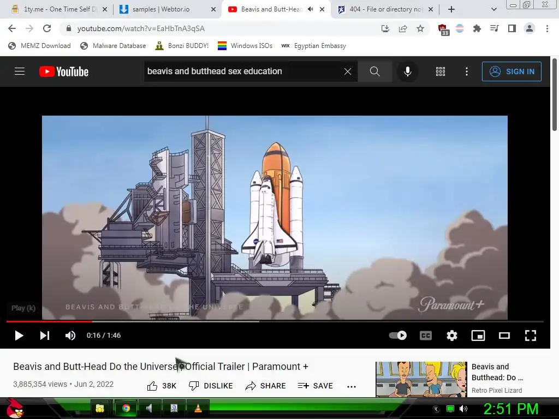Save video to a playlist
The width and height of the screenshot is (559, 419).
coord(315,386)
